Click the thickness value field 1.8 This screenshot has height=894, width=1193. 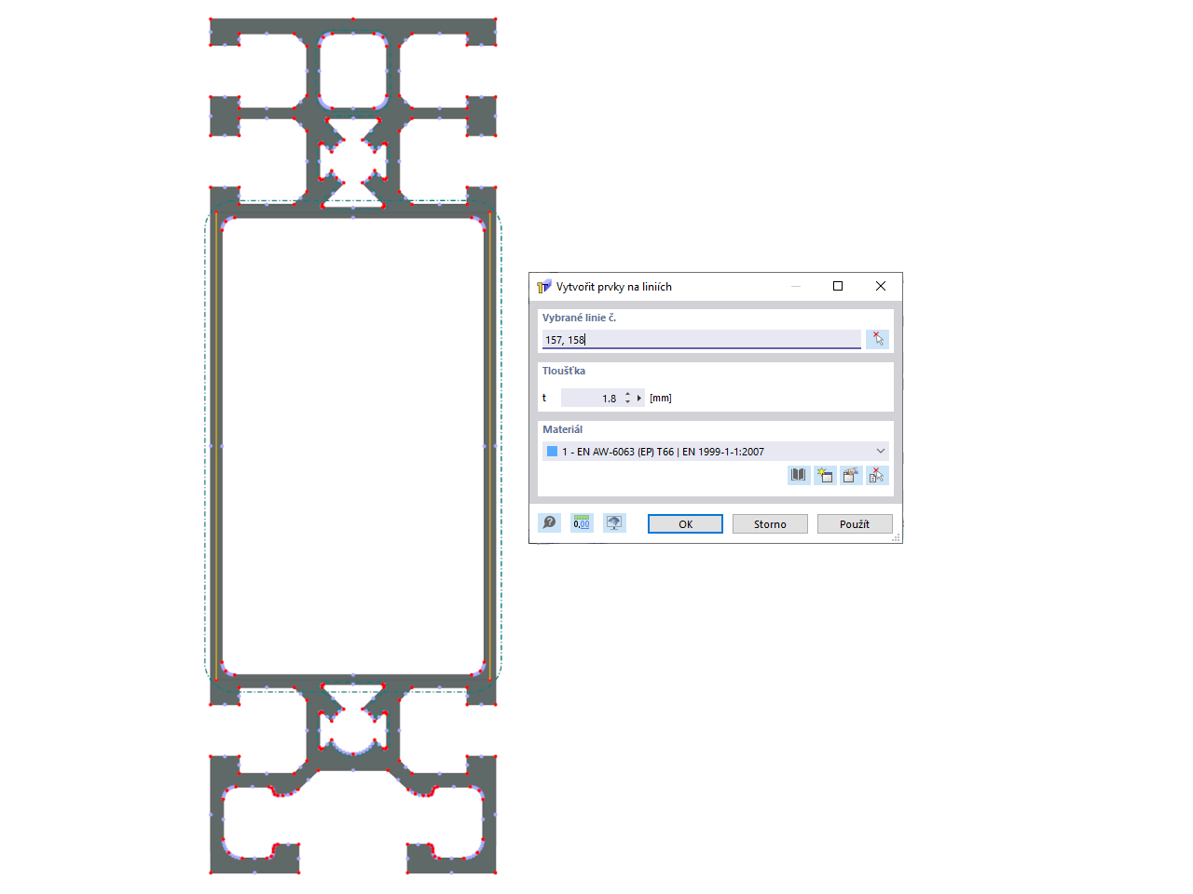pos(592,399)
